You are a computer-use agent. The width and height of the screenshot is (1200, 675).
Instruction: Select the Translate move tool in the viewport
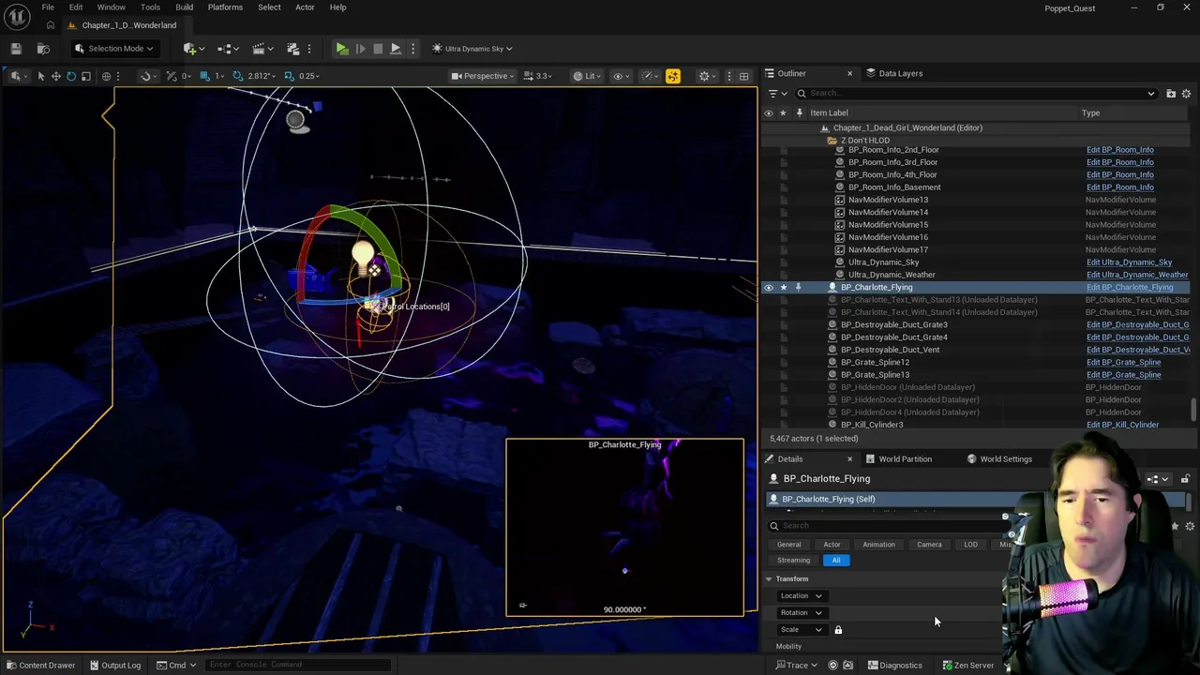click(x=55, y=76)
